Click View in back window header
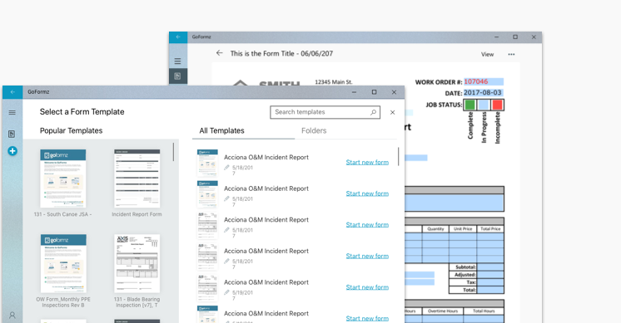The height and width of the screenshot is (323, 621). [x=488, y=55]
